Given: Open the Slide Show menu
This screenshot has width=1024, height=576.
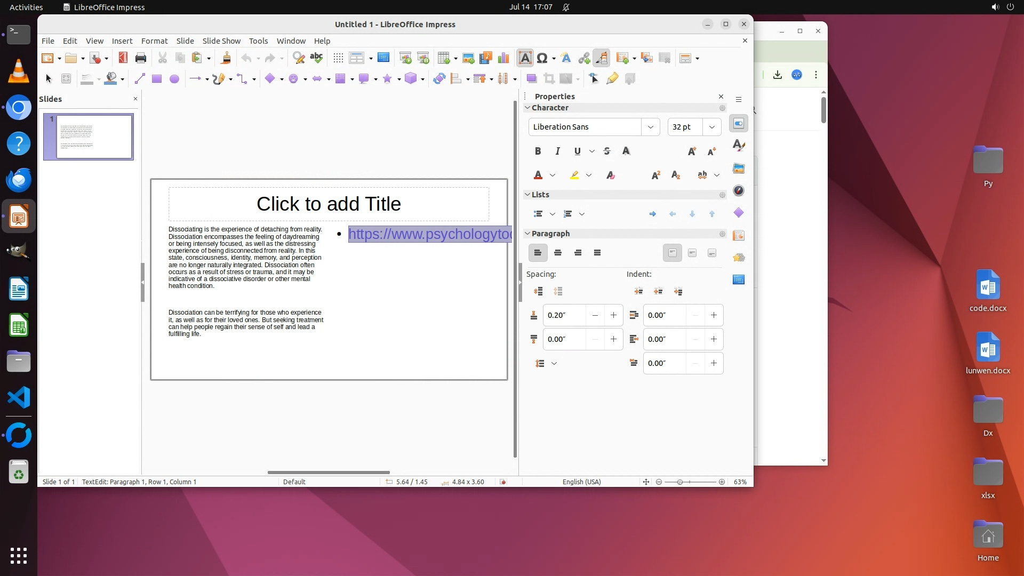Looking at the screenshot, I should coord(221,41).
